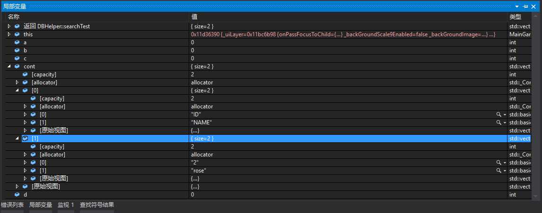542x213 pixels.
Task: Expand the "ID" string element
Action: click(x=25, y=115)
